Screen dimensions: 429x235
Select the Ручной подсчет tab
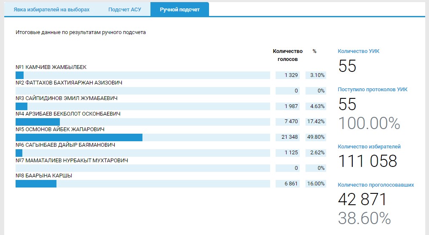(x=180, y=9)
